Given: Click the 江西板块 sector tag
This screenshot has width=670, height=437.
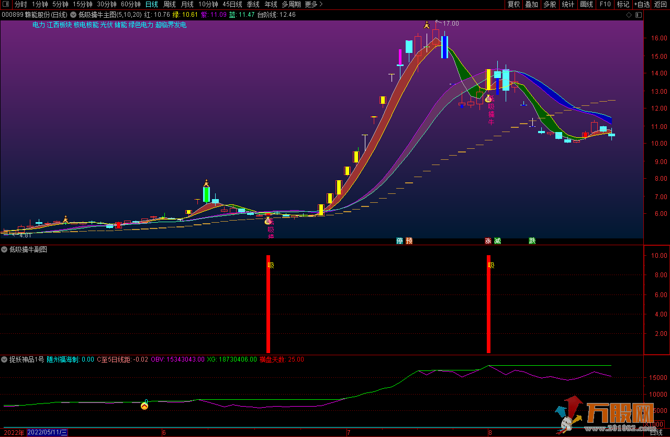Looking at the screenshot, I should click(59, 25).
